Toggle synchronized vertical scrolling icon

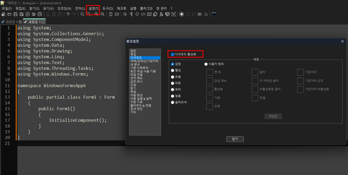pos(111,14)
